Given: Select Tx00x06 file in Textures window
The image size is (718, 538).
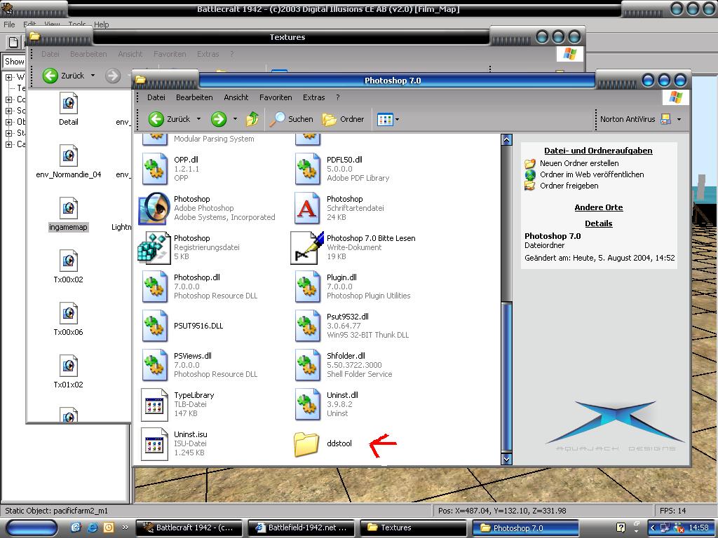Looking at the screenshot, I should pyautogui.click(x=68, y=319).
